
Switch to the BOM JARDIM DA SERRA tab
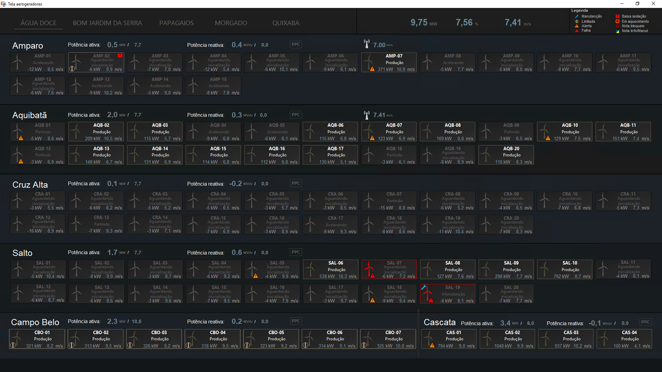click(107, 23)
